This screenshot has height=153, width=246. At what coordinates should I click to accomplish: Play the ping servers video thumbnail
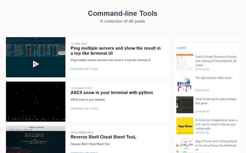click(36, 64)
